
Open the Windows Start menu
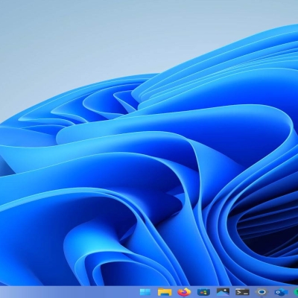(145, 292)
